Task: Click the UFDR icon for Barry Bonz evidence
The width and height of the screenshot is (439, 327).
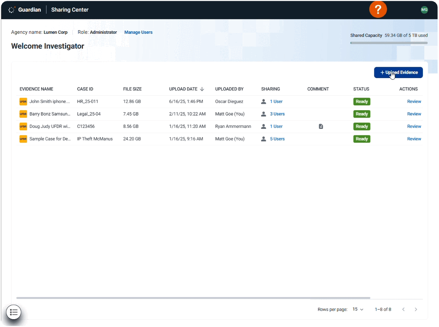Action: pyautogui.click(x=23, y=114)
